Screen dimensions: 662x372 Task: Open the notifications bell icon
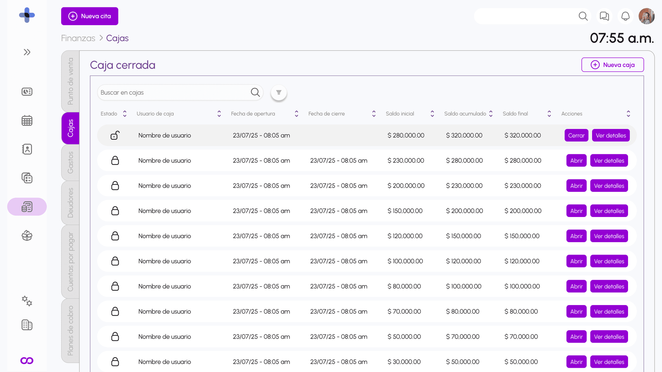(625, 16)
